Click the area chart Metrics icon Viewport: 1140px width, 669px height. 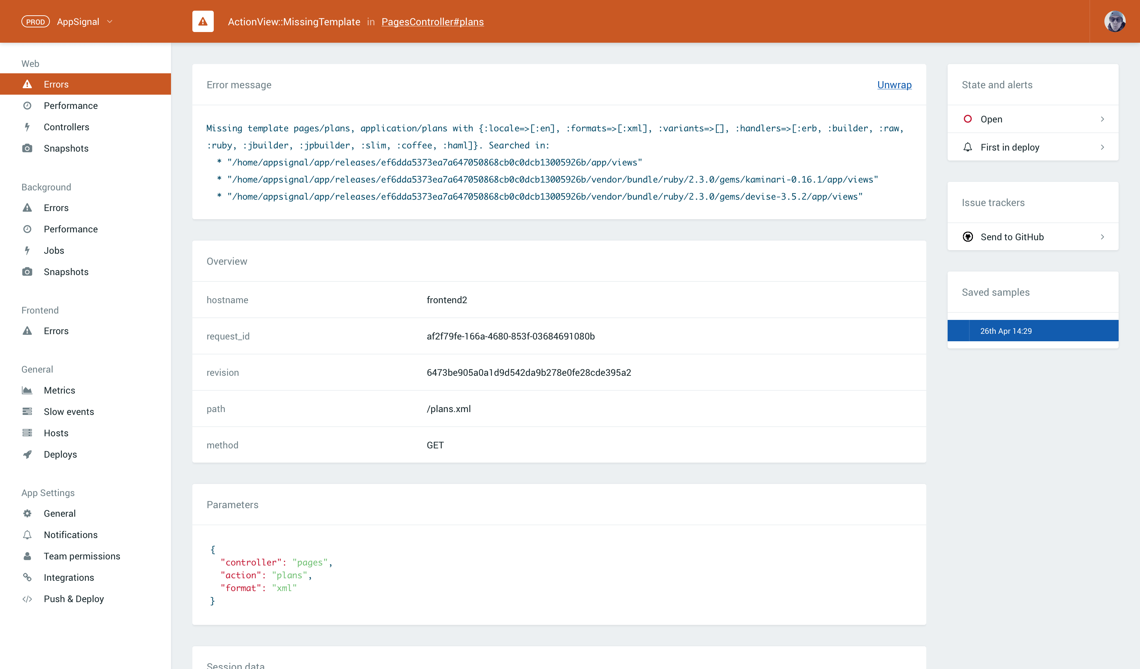(27, 390)
